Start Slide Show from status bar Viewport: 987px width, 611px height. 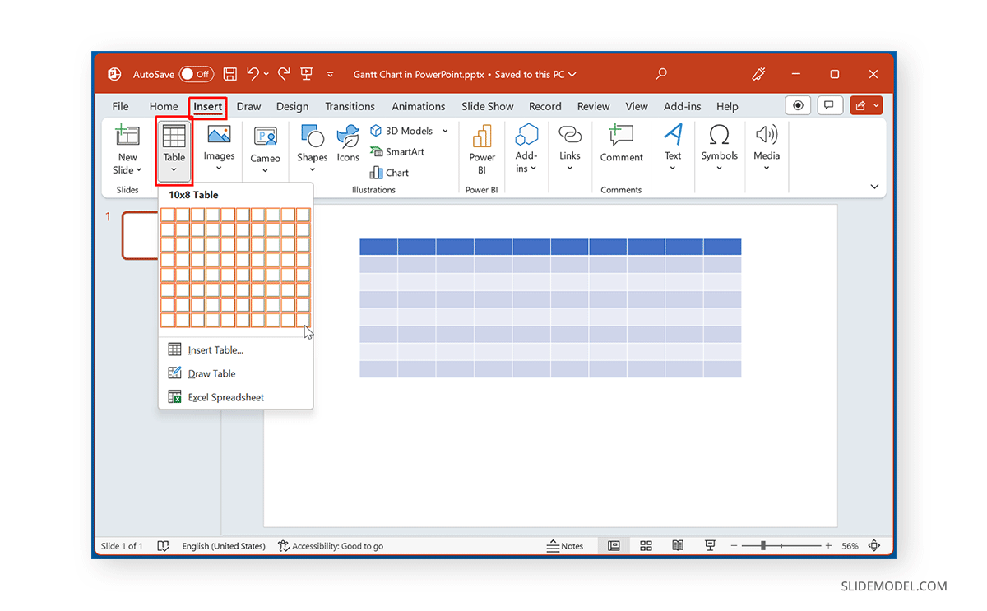pyautogui.click(x=710, y=546)
